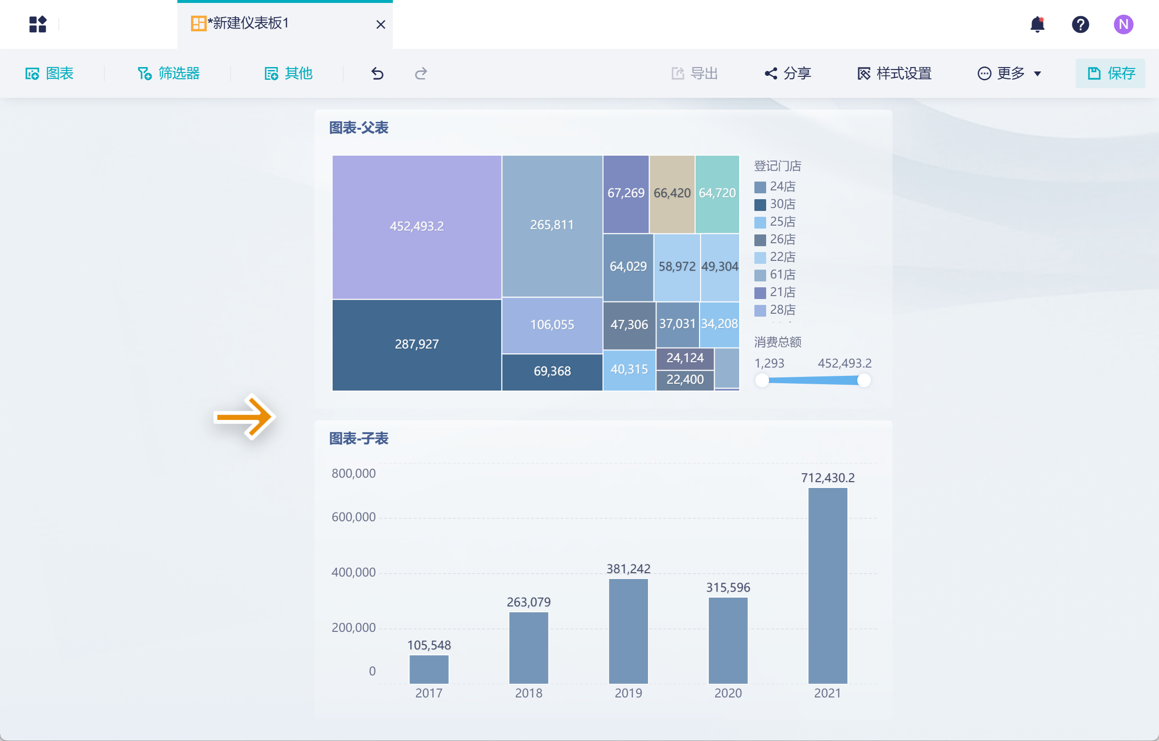Click the 登记门店 legend heading

[x=777, y=166]
